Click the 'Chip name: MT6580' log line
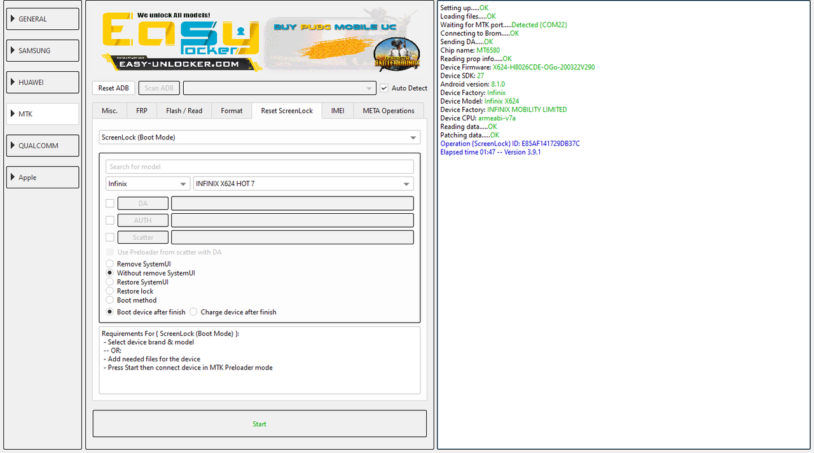 point(470,50)
